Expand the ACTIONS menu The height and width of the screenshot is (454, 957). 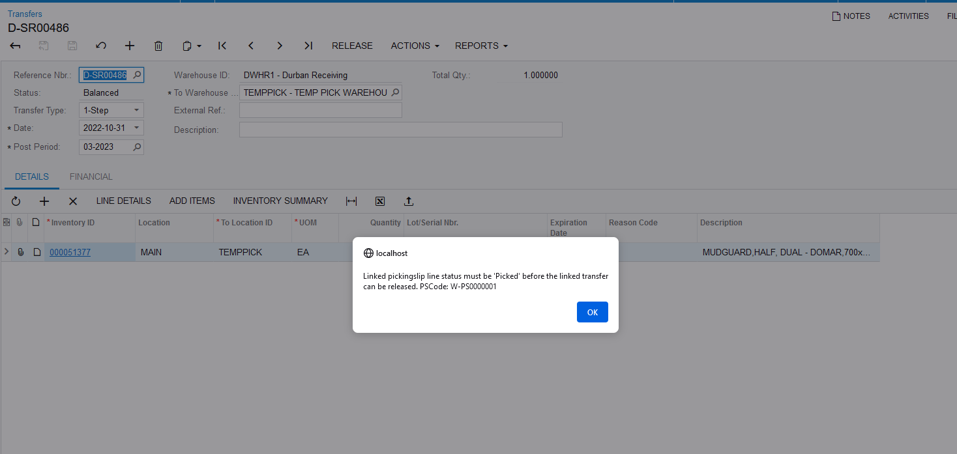tap(415, 46)
